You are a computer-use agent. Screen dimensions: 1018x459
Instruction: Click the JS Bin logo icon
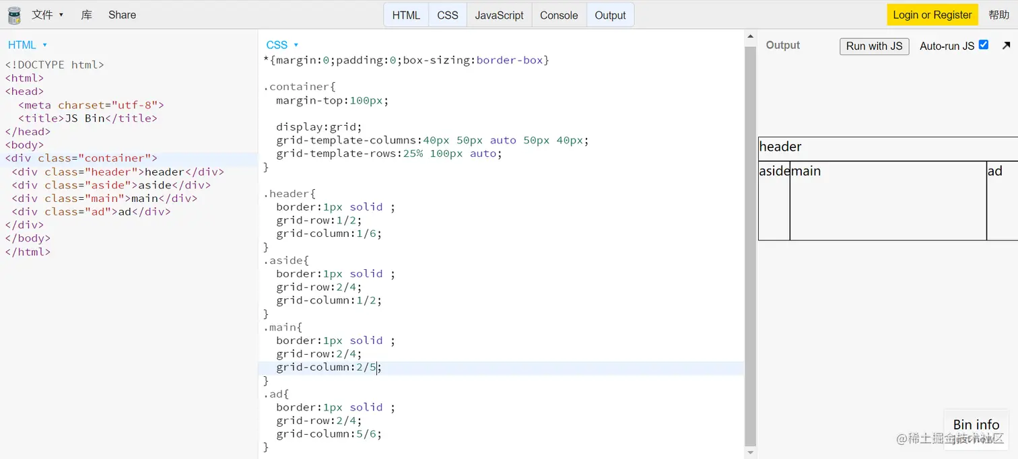14,15
